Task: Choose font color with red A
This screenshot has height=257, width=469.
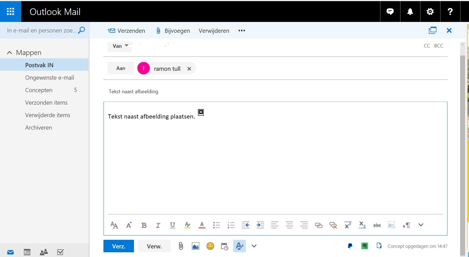Action: pos(202,225)
